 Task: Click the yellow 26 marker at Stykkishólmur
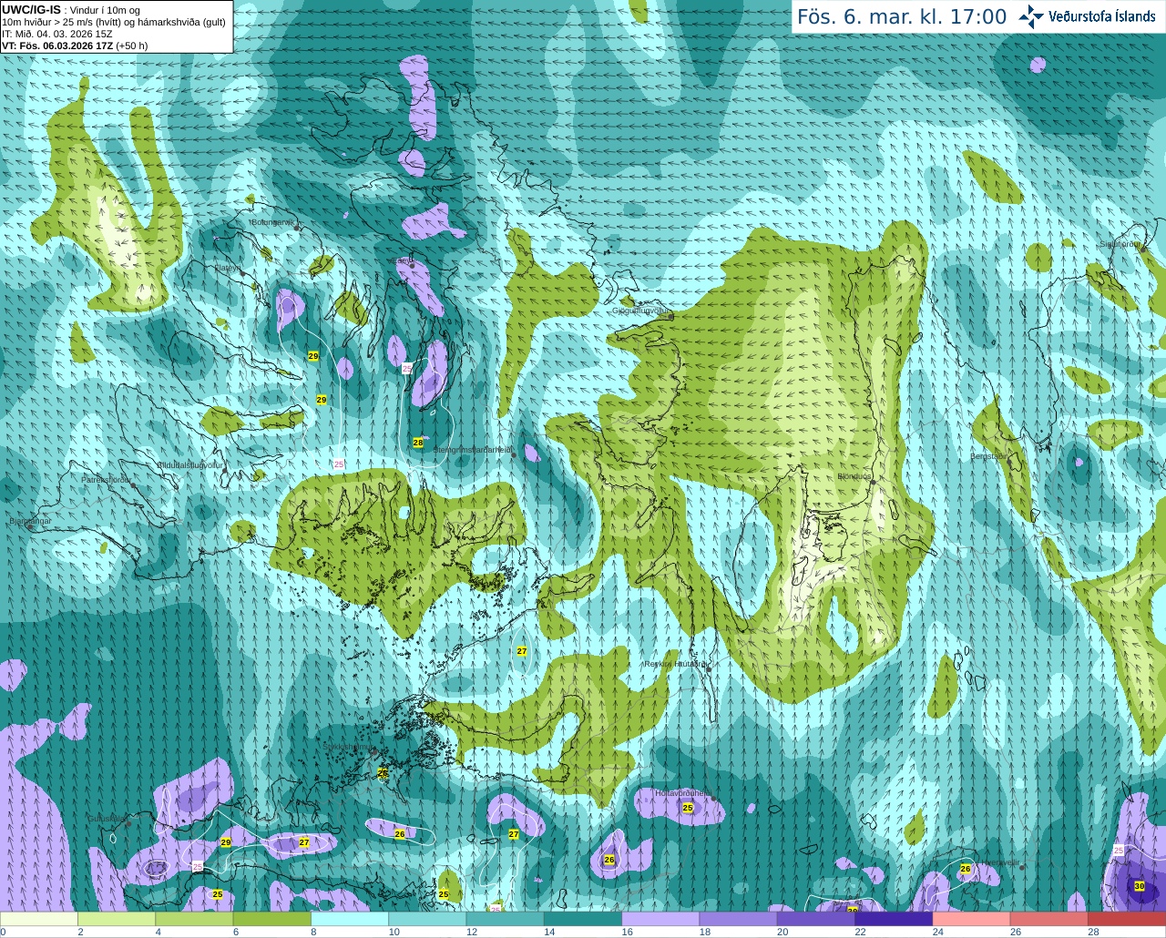coord(383,773)
